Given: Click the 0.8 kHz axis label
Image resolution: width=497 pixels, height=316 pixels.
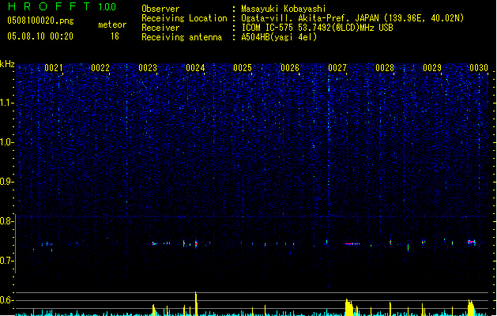Looking at the screenshot, I should coord(7,221).
